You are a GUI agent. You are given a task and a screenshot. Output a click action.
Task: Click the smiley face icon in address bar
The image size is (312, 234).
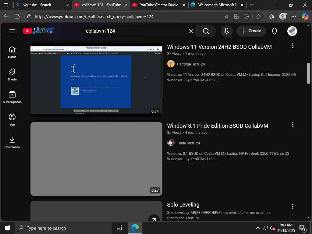click(x=246, y=16)
